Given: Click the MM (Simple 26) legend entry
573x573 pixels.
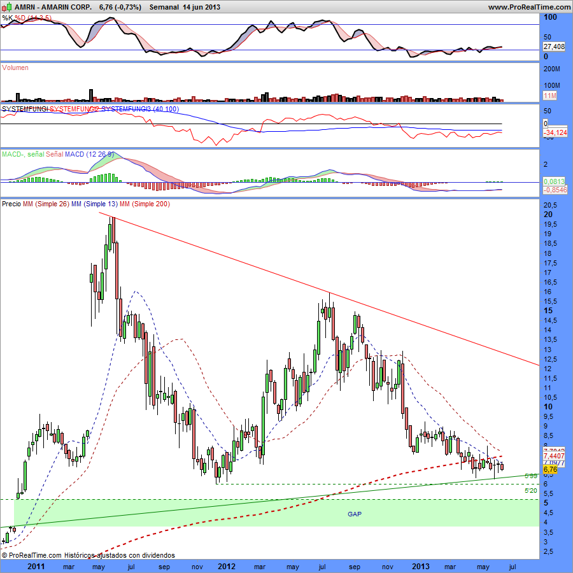Looking at the screenshot, I should pos(46,204).
